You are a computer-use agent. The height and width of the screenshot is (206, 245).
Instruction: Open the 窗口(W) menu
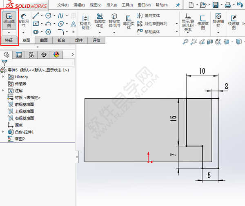point(144,5)
